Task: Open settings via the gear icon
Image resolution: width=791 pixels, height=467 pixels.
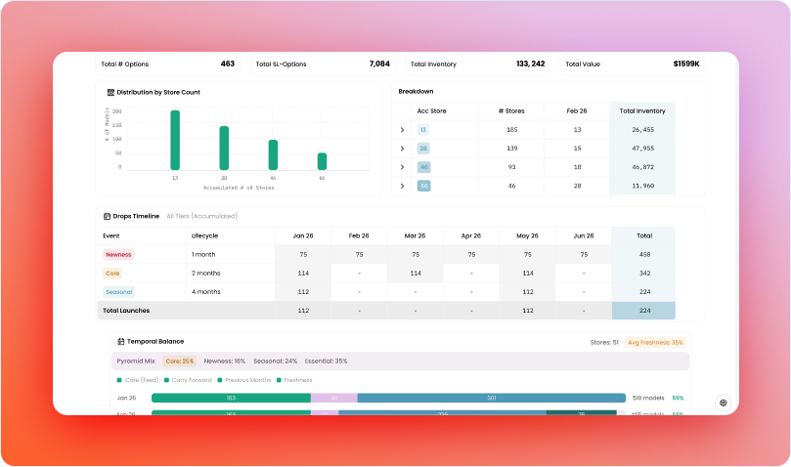Action: tap(723, 403)
